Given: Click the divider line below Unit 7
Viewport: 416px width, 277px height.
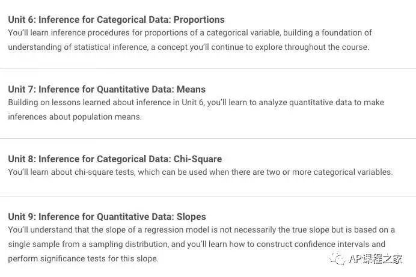Looking at the screenshot, I should coord(208,138).
